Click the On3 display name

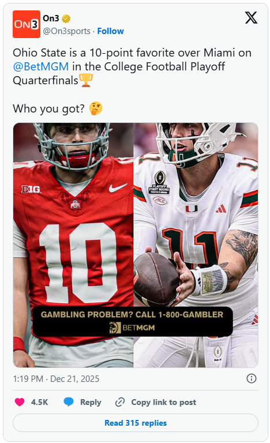click(51, 18)
